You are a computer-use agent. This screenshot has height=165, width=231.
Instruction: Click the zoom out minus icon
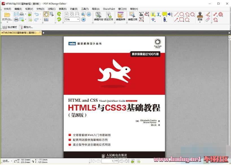pos(89,14)
